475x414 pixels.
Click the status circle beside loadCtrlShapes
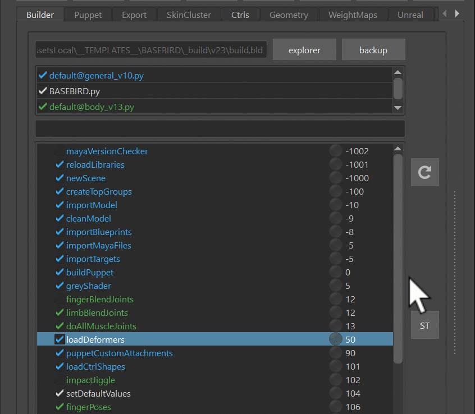pyautogui.click(x=336, y=366)
